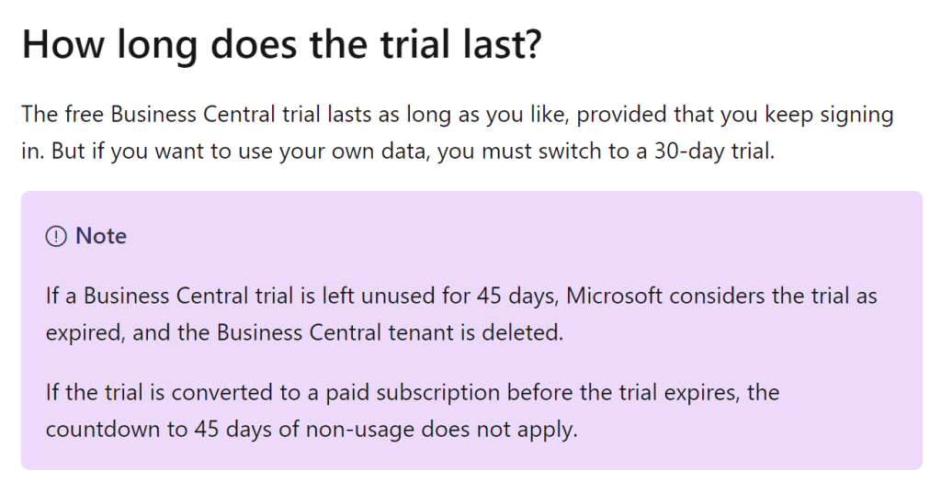Click the phrase "provided that you keep signing"
This screenshot has height=493, width=941.
click(731, 115)
